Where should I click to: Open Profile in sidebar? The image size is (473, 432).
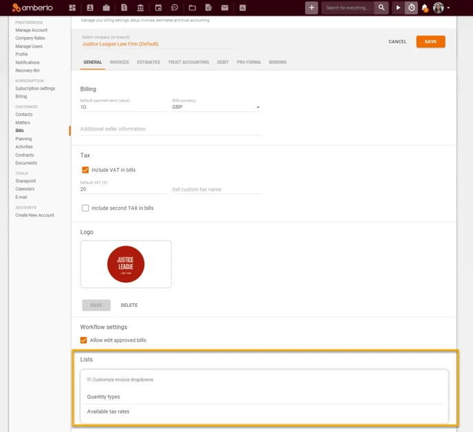pyautogui.click(x=21, y=54)
